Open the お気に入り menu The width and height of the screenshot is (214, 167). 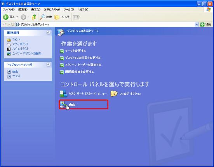(52, 10)
